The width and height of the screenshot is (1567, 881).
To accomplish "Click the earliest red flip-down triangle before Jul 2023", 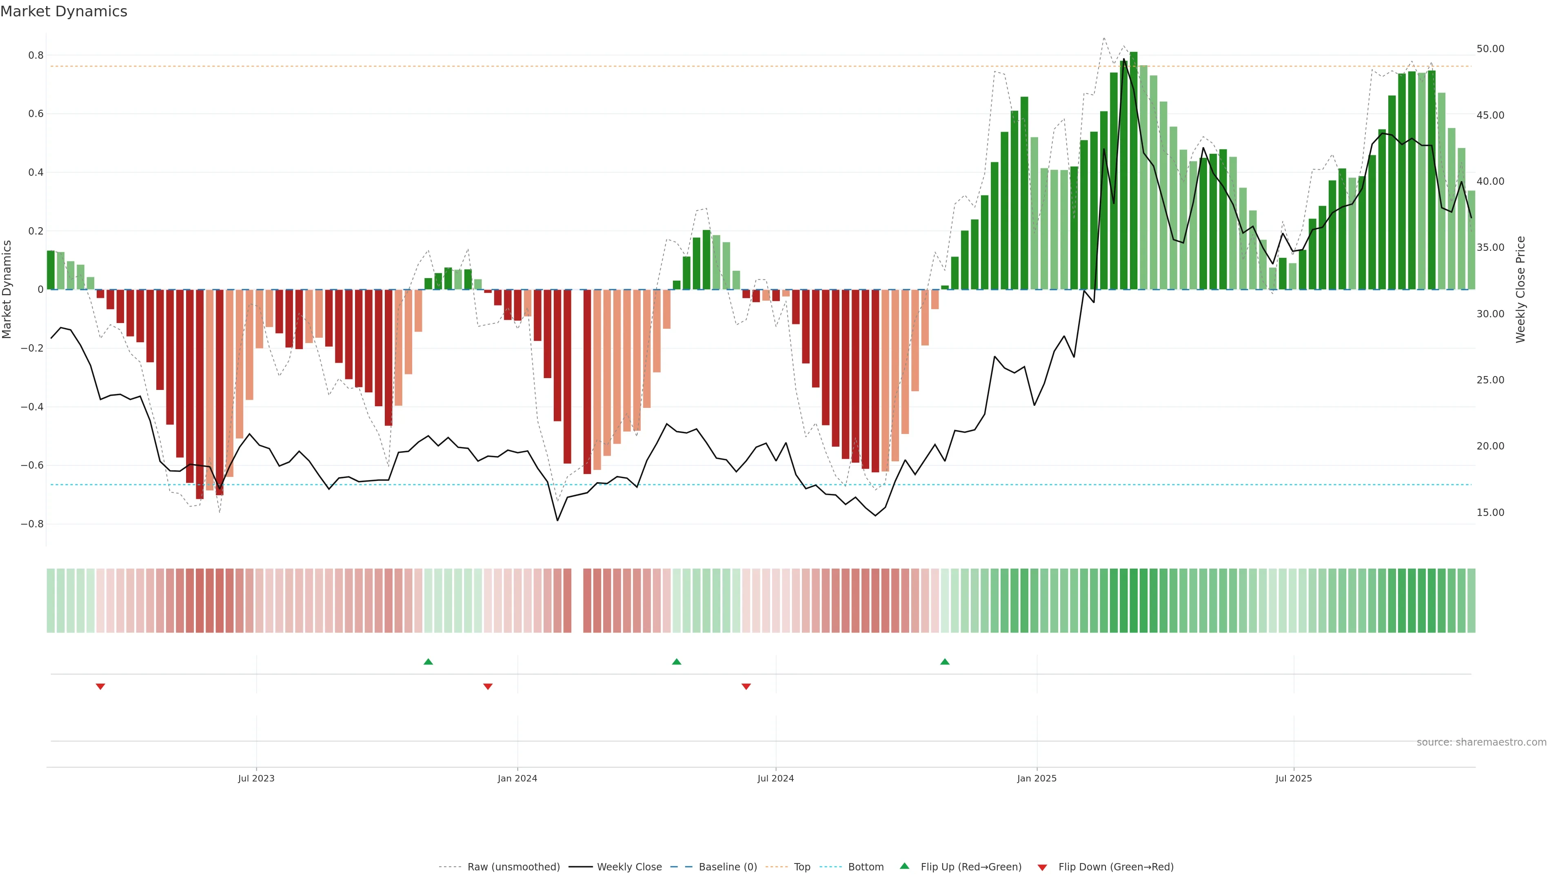I will tap(100, 686).
